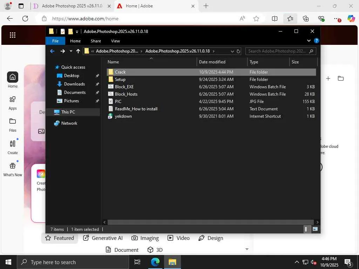Select Video category
The width and height of the screenshot is (359, 269).
pyautogui.click(x=178, y=238)
